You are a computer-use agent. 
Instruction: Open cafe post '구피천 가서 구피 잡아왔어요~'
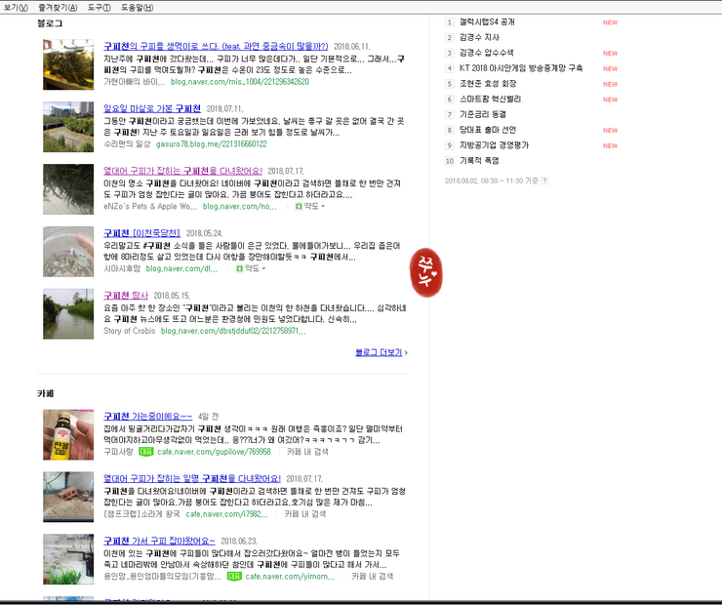159,541
